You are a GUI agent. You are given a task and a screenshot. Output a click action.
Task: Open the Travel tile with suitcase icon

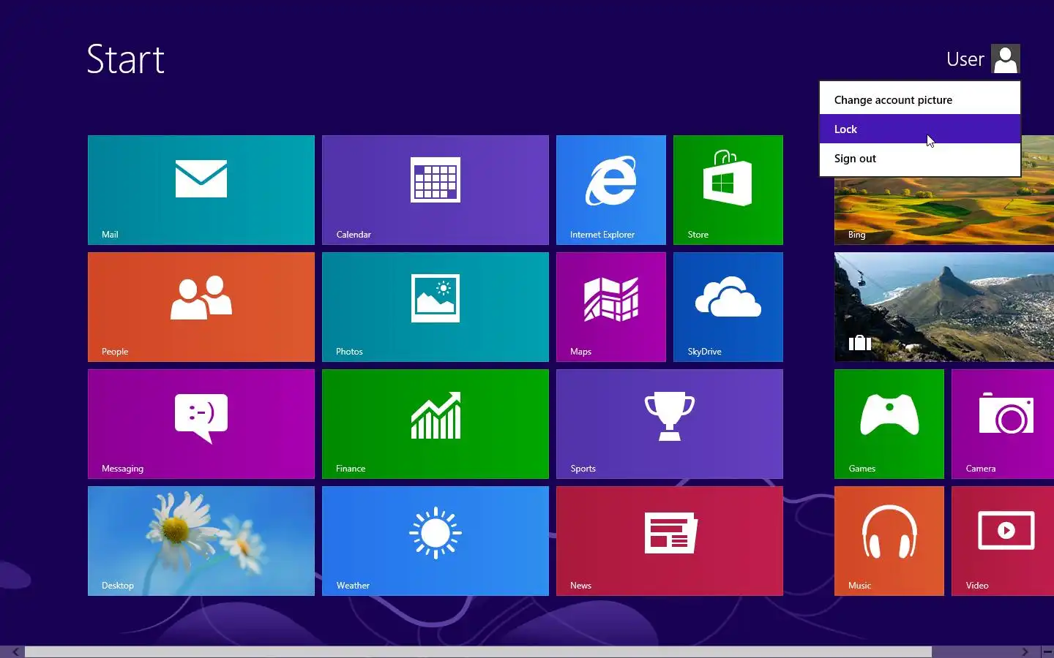pos(944,307)
